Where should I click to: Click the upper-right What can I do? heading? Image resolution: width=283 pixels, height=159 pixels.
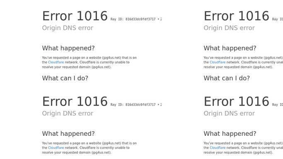click(x=227, y=78)
